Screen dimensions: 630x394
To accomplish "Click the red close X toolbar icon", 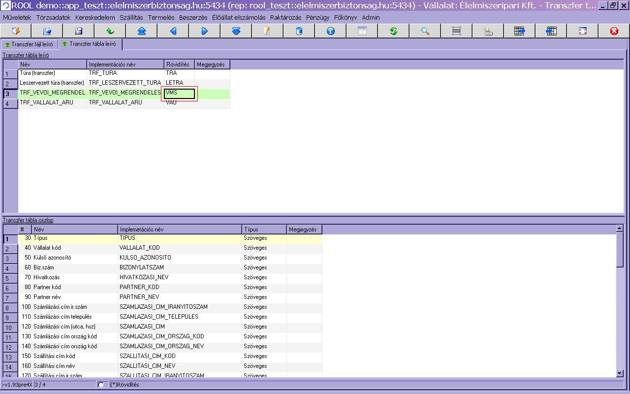I will (614, 31).
